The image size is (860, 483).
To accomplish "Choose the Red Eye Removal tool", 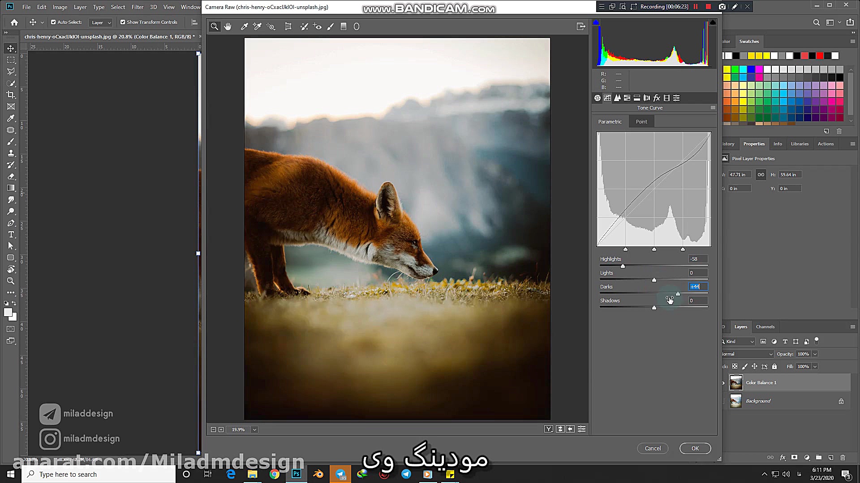I will (317, 27).
